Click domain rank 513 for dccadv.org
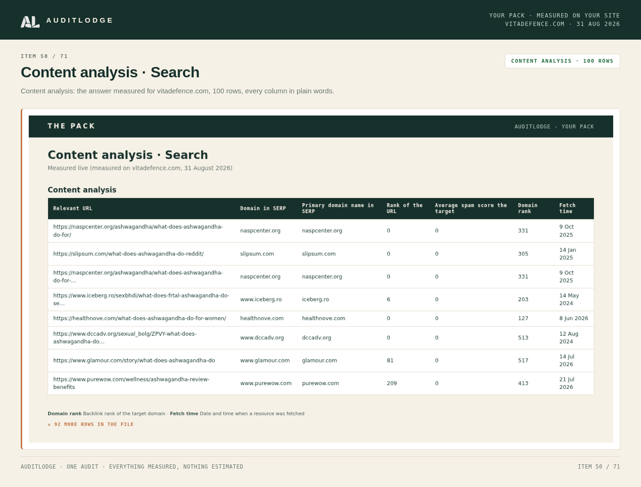 pos(523,338)
